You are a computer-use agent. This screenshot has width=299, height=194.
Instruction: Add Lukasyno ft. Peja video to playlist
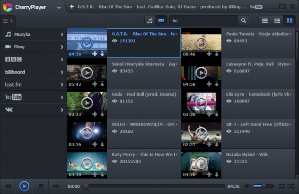[x=209, y=84]
